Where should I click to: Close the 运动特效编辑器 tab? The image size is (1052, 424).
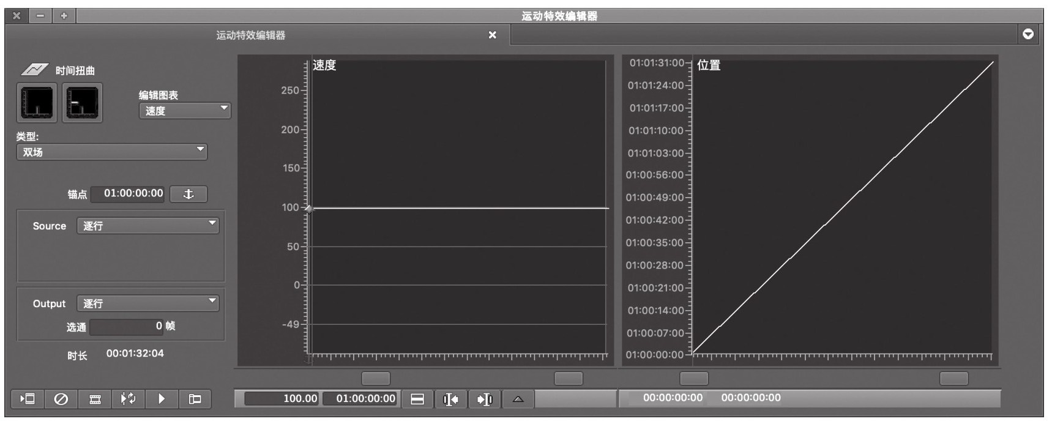click(492, 35)
